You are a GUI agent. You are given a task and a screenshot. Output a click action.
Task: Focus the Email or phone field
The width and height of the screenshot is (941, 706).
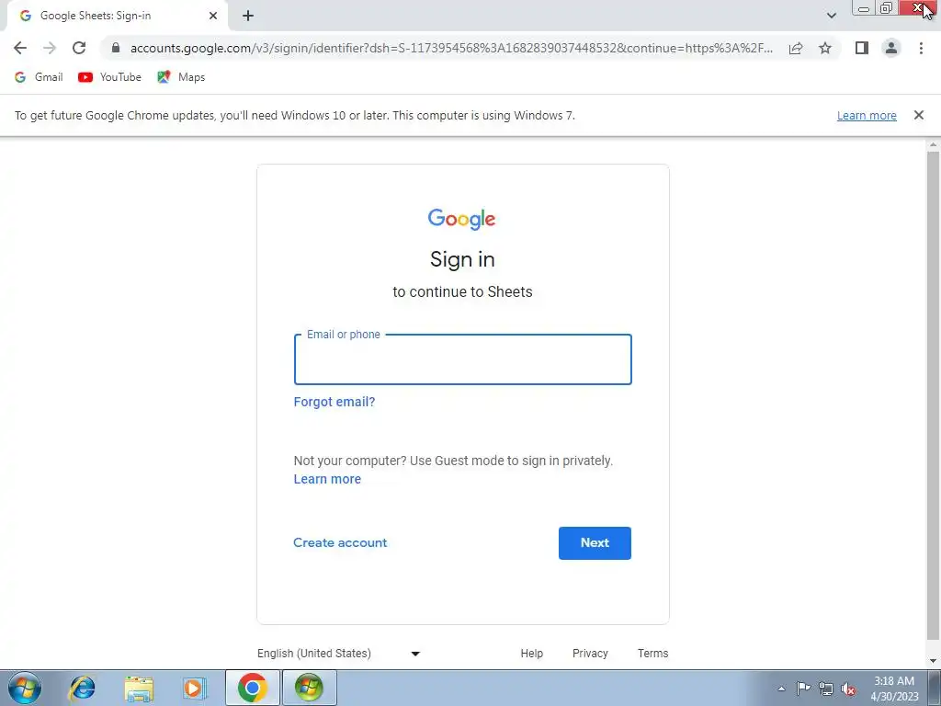click(463, 359)
